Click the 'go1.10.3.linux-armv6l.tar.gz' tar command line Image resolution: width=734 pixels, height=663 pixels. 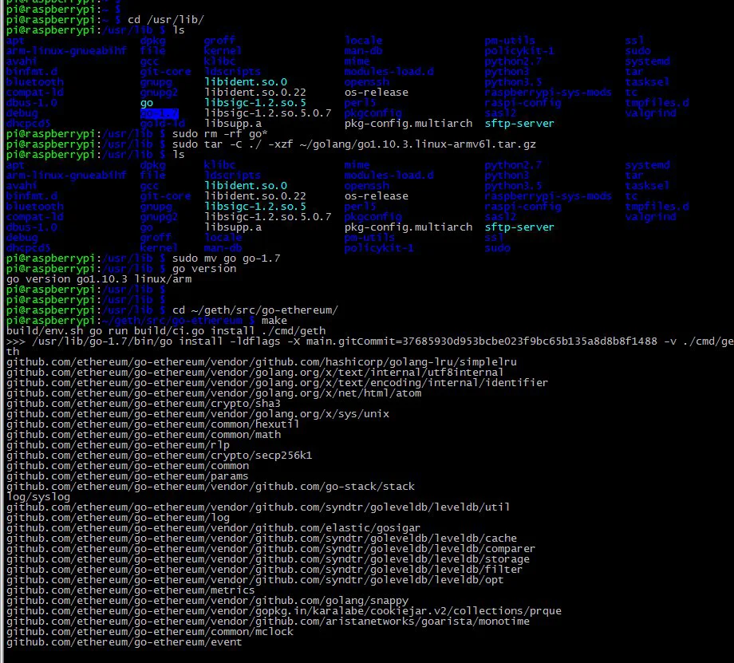(x=354, y=144)
